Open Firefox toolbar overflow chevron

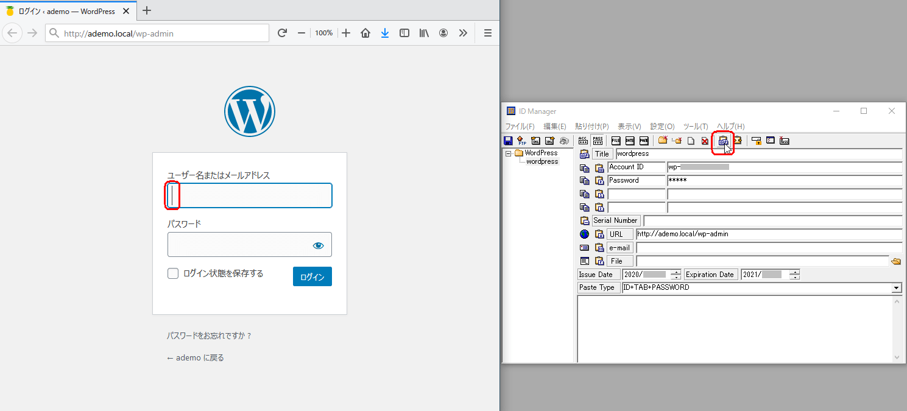pyautogui.click(x=463, y=33)
